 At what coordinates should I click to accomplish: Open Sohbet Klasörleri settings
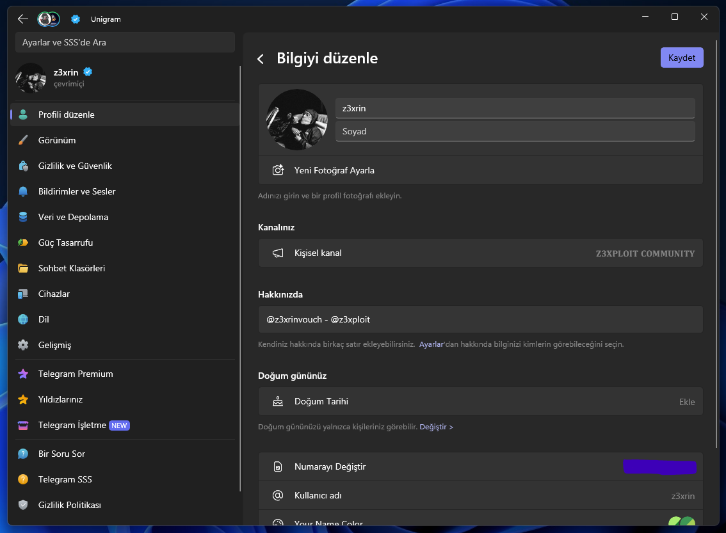point(125,268)
